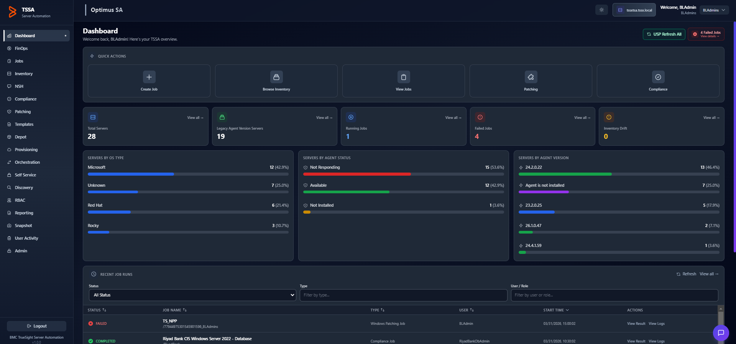Image resolution: width=736 pixels, height=344 pixels.
Task: Click the TSSA logo icon
Action: (x=13, y=12)
